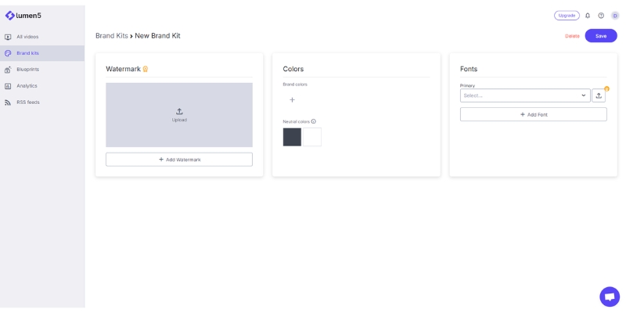Open All videos in sidebar
This screenshot has height=313, width=626.
pos(42,37)
